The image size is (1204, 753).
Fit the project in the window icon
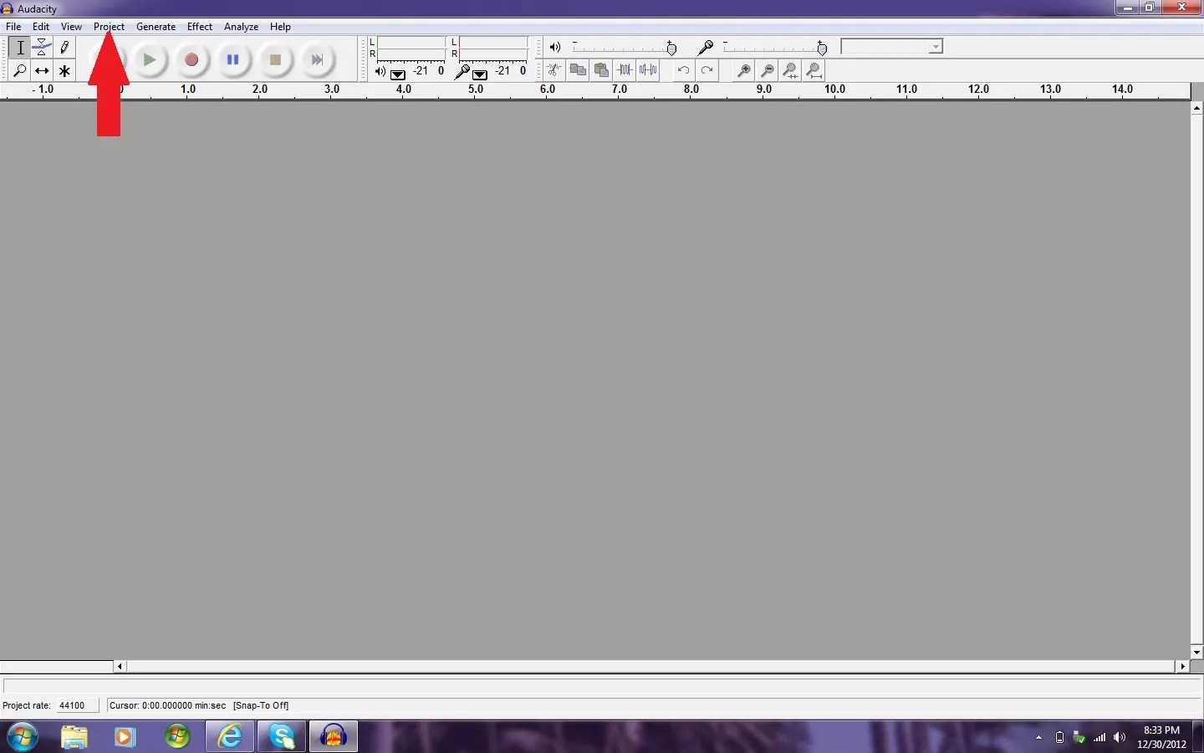pyautogui.click(x=814, y=70)
